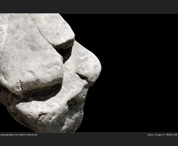Click the thin line separating photo and caption

tap(89, 132)
